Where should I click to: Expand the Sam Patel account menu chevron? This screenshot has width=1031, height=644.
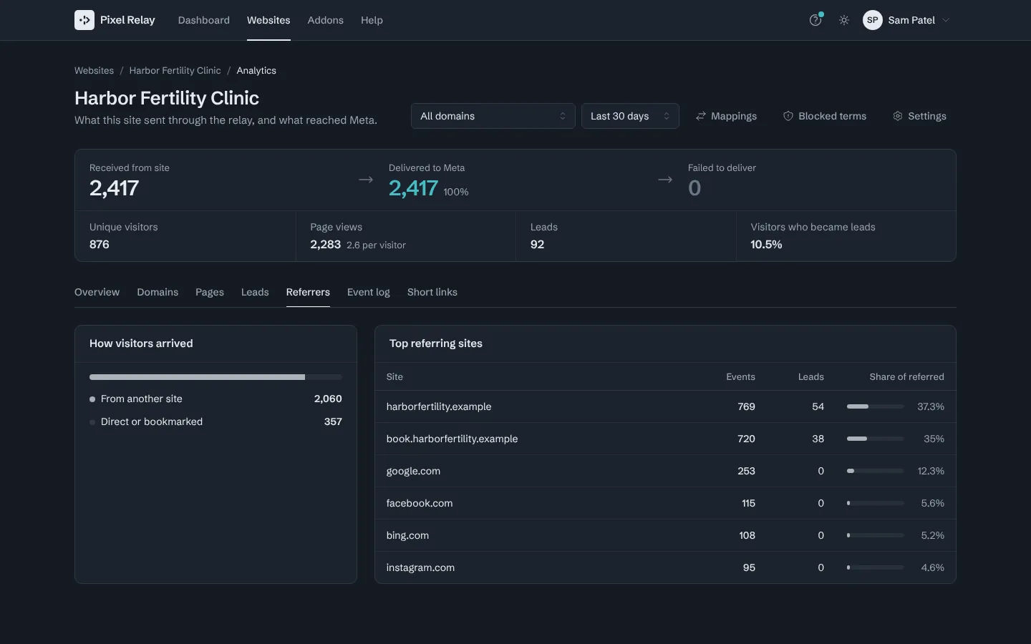pyautogui.click(x=946, y=20)
